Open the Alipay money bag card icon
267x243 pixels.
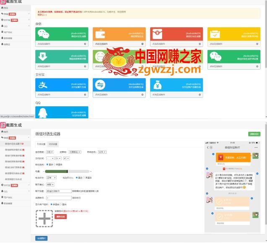[x=157, y=85]
